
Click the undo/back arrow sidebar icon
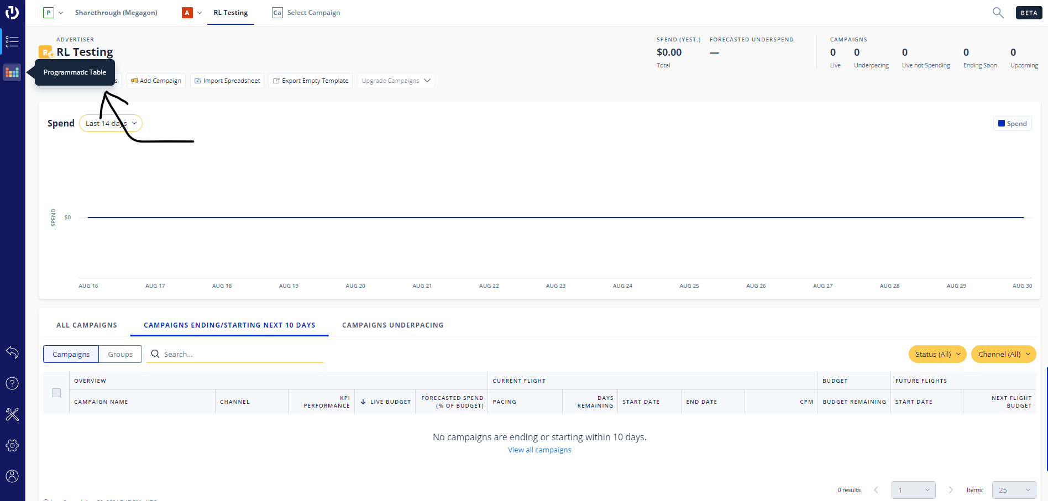pos(12,352)
